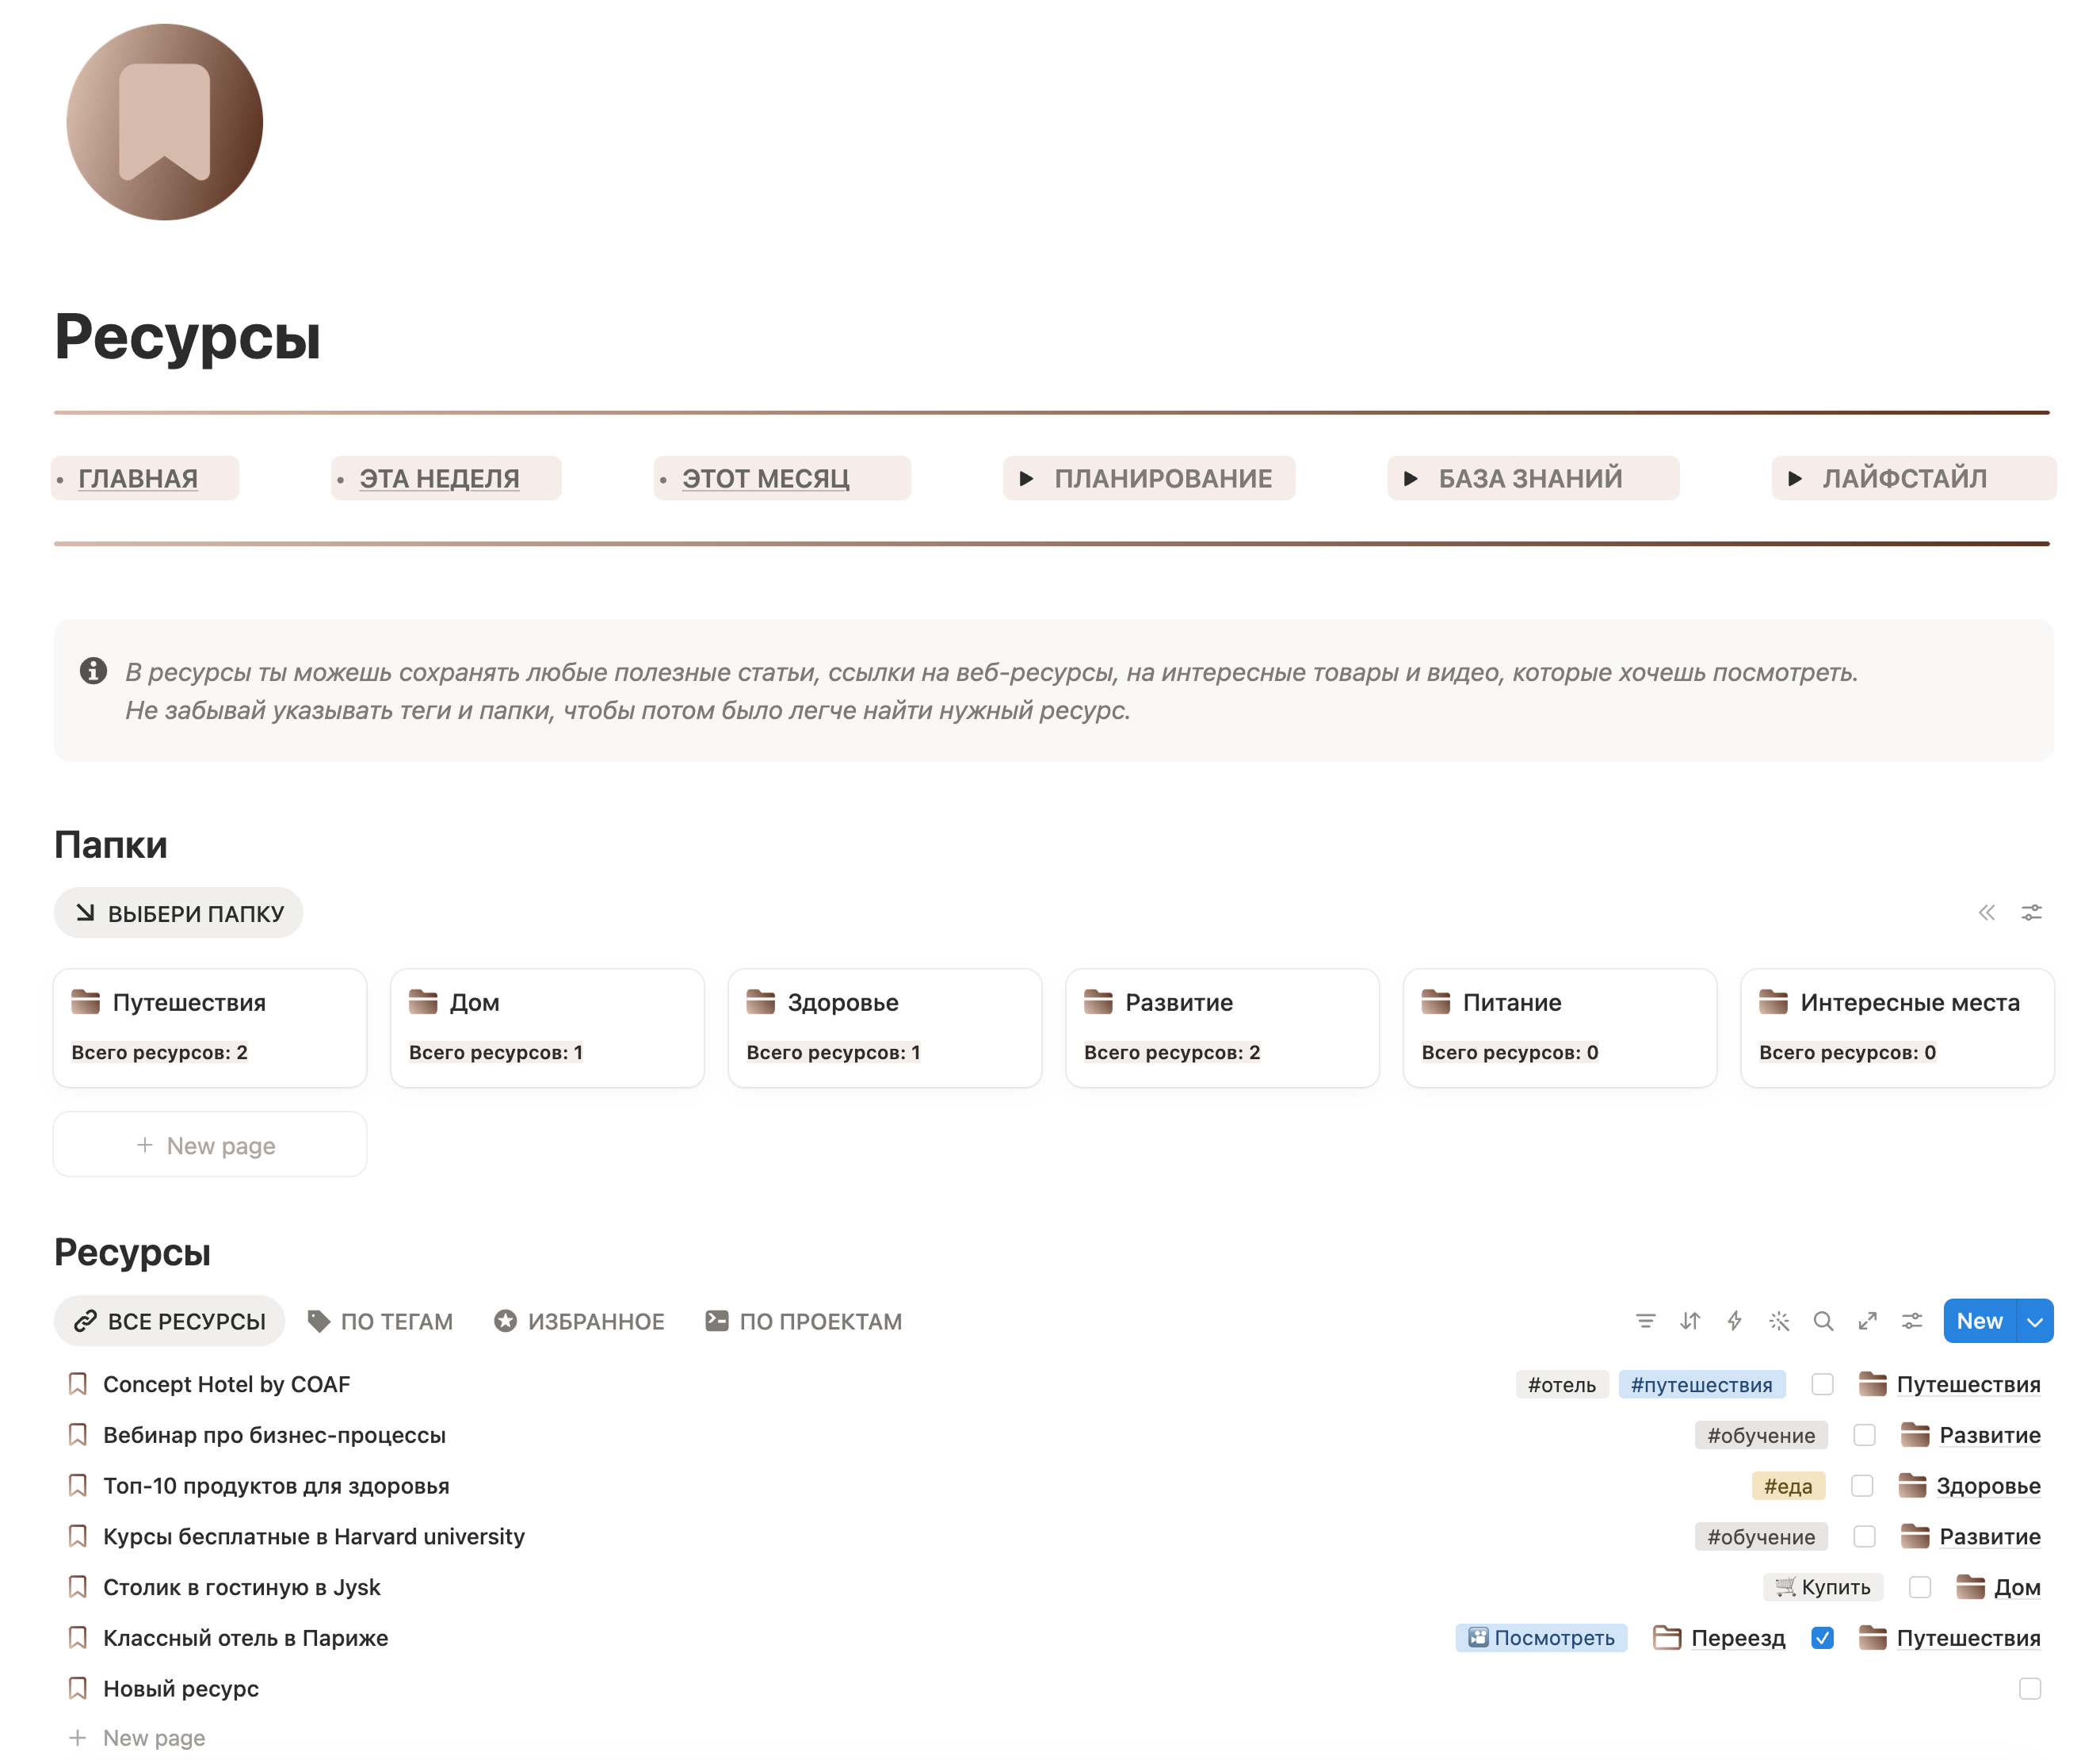Expand the БАЗА ЗНАНИЙ toggle
The width and height of the screenshot is (2100, 1760).
1410,478
